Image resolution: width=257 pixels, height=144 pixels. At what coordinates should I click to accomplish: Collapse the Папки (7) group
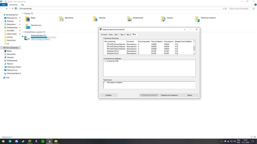pyautogui.click(x=23, y=14)
